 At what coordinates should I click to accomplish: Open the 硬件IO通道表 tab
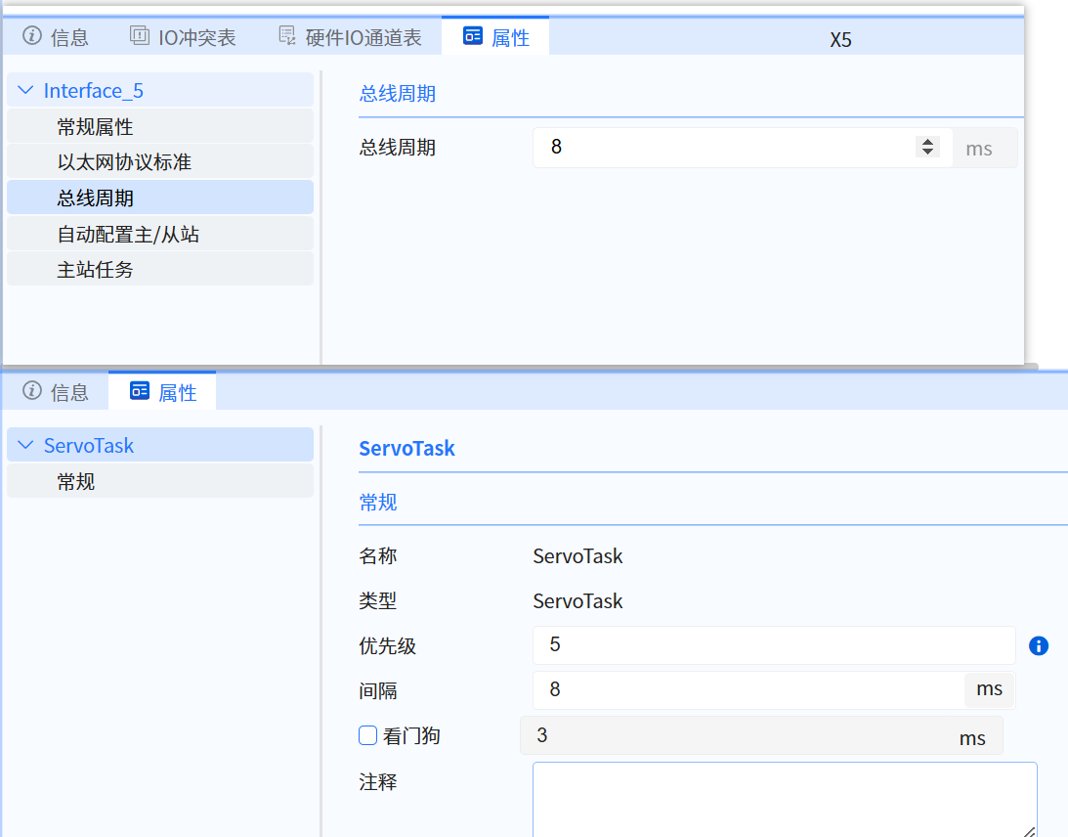[x=363, y=37]
